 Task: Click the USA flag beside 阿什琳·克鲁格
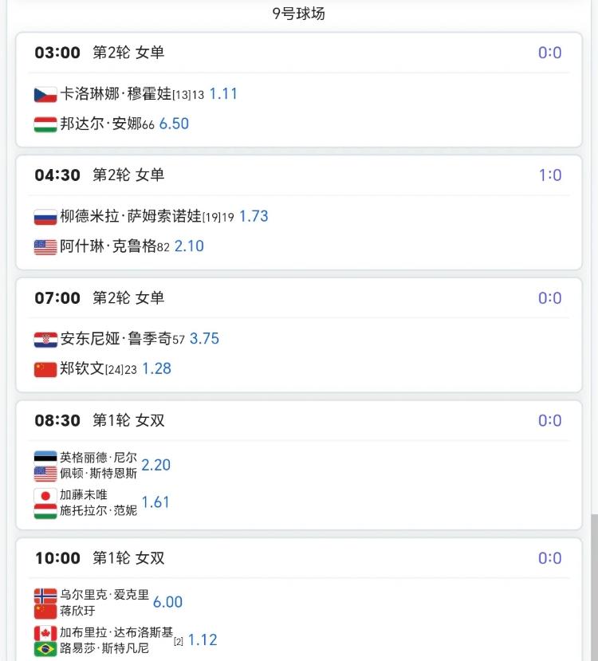tap(45, 247)
